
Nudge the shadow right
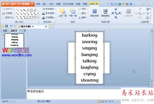click(x=120, y=13)
